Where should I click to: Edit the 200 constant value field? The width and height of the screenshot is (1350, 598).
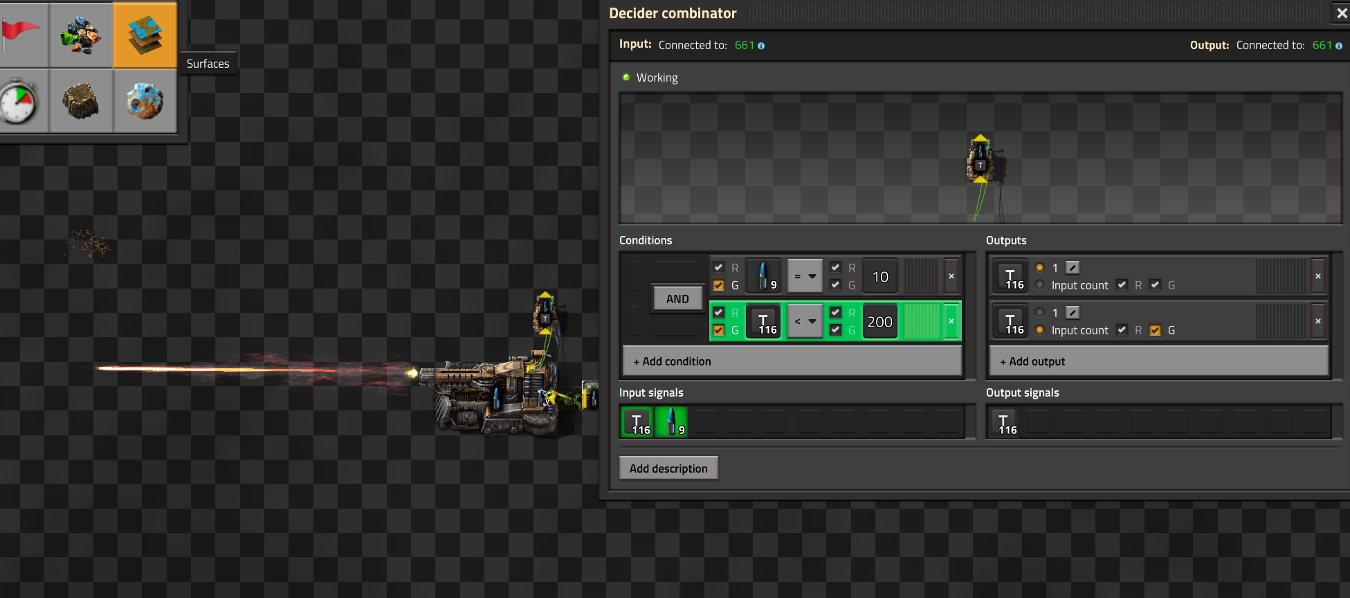(879, 322)
